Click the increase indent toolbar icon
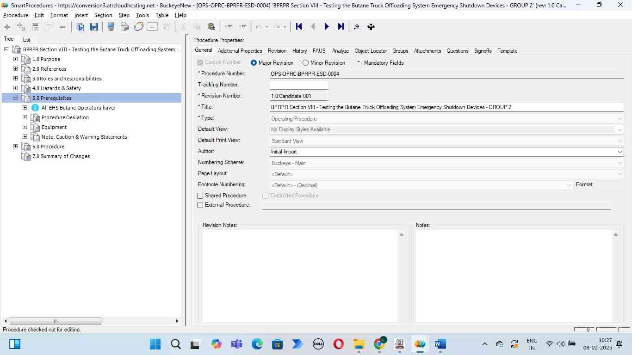The width and height of the screenshot is (632, 355). (242, 27)
